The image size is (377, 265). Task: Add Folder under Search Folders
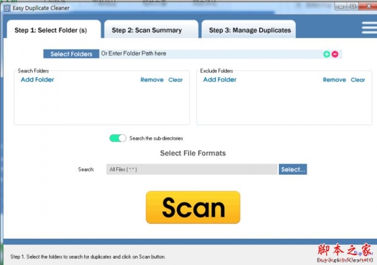pyautogui.click(x=37, y=80)
